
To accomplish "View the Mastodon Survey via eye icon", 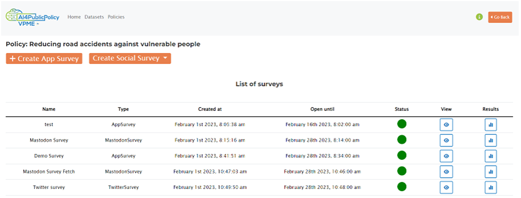I will coord(446,140).
